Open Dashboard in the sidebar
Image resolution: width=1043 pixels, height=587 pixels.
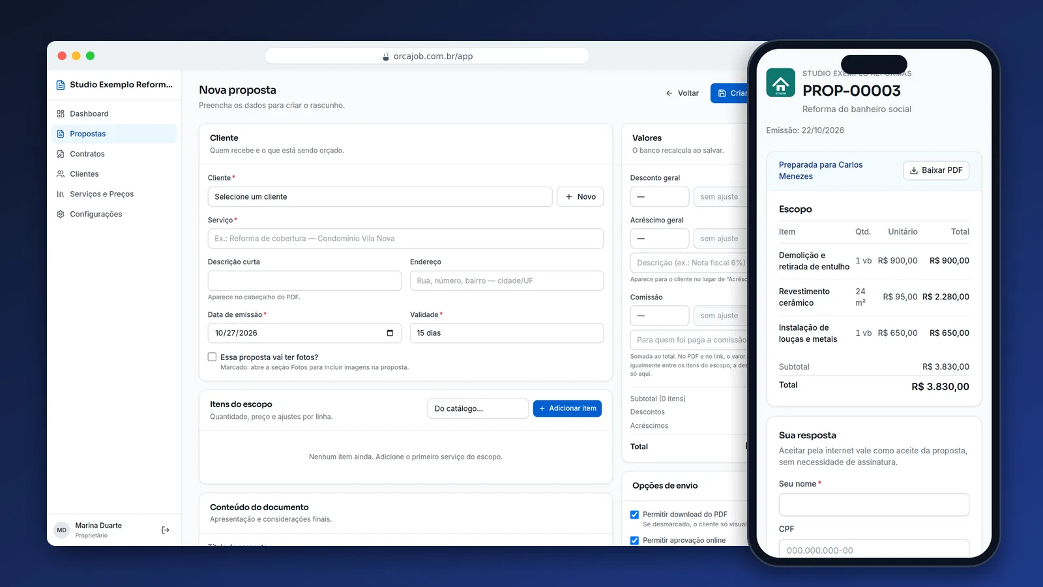(114, 113)
